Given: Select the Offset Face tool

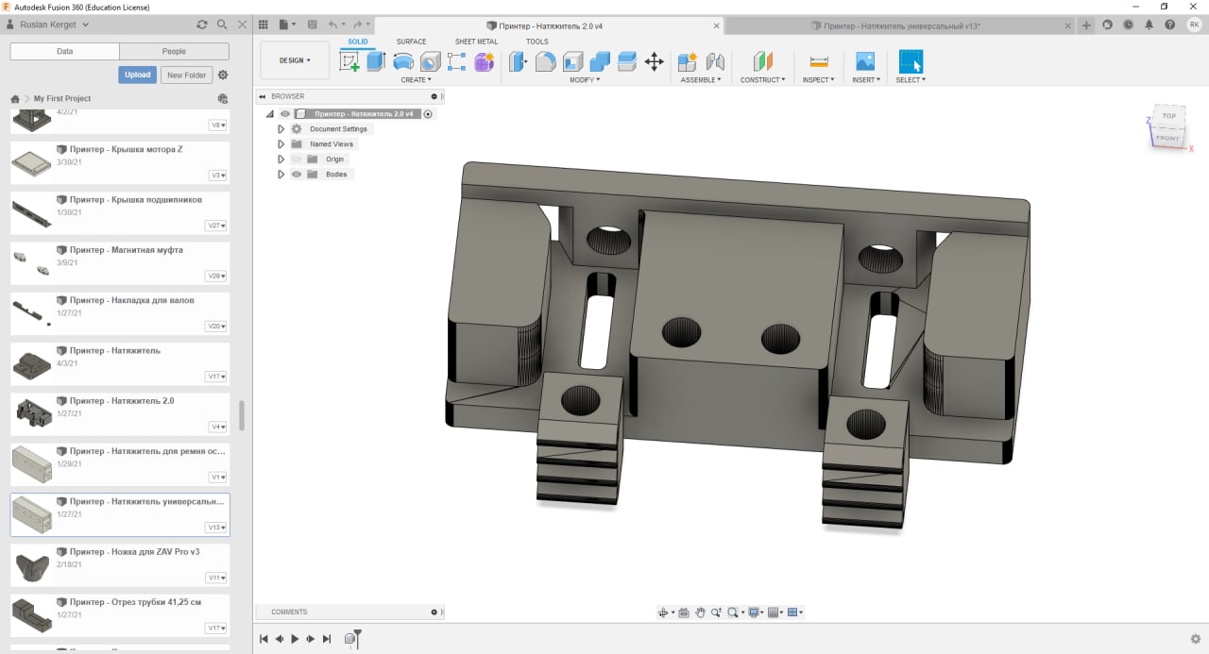Looking at the screenshot, I should (626, 62).
